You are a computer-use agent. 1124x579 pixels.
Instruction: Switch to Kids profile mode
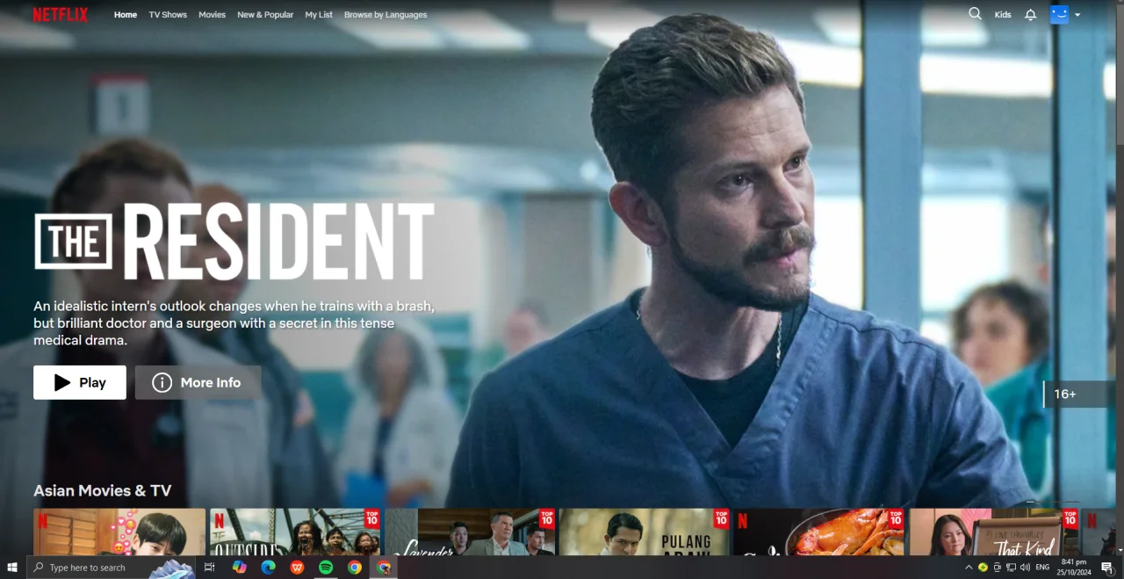[1003, 15]
